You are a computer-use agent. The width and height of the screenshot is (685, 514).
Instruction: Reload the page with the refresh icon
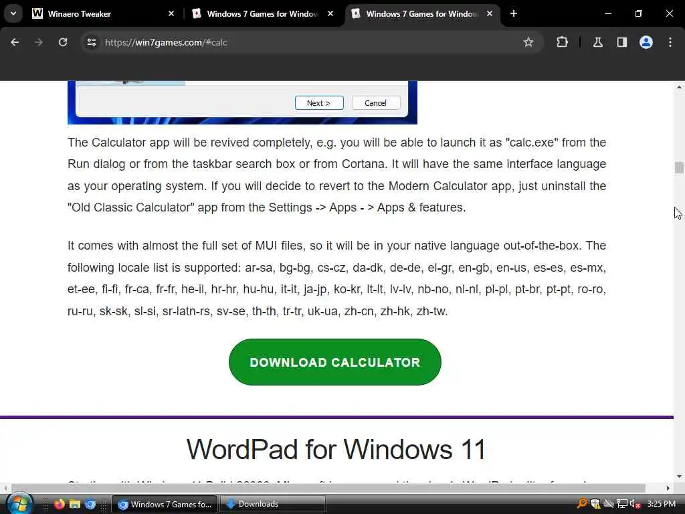click(x=63, y=42)
